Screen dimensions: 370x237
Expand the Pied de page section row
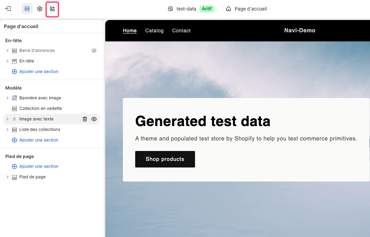7,177
